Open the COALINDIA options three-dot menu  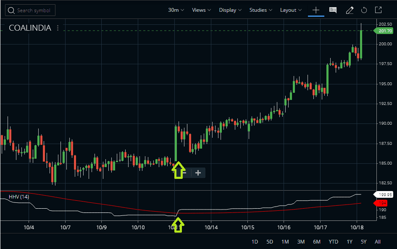tap(58, 28)
